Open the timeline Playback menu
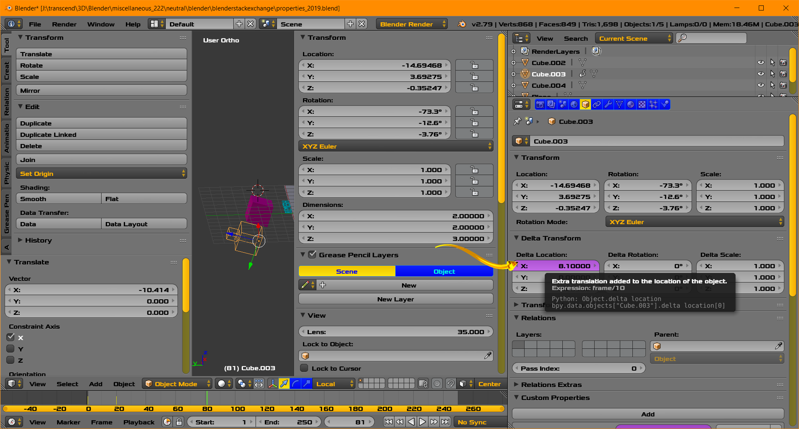The image size is (799, 429). tap(139, 422)
